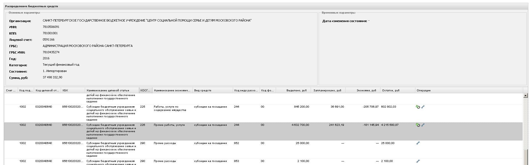Select 'Прочие расходы' in the 852 row
This screenshot has height=165, width=532.
click(165, 143)
